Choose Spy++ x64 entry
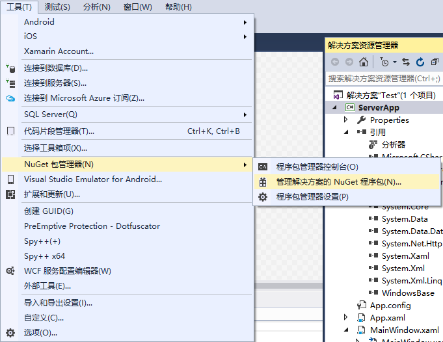The height and width of the screenshot is (342, 443). pos(128,256)
